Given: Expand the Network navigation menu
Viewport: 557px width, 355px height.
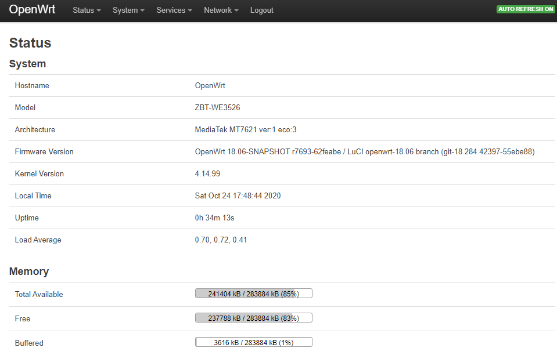Looking at the screenshot, I should (221, 10).
